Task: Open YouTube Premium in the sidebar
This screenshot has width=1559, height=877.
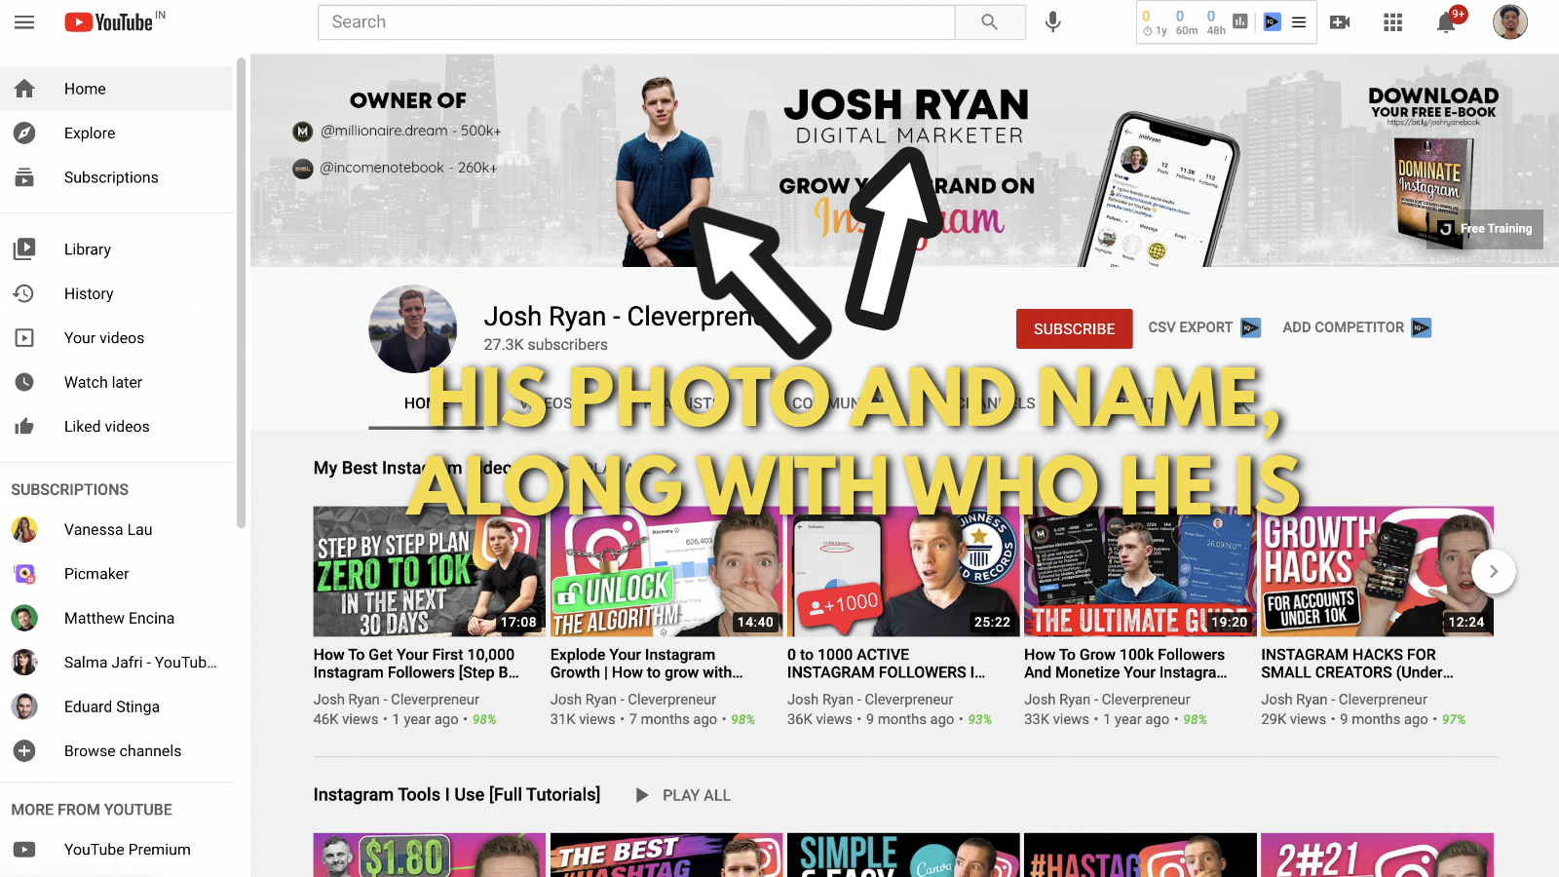Action: tap(117, 850)
